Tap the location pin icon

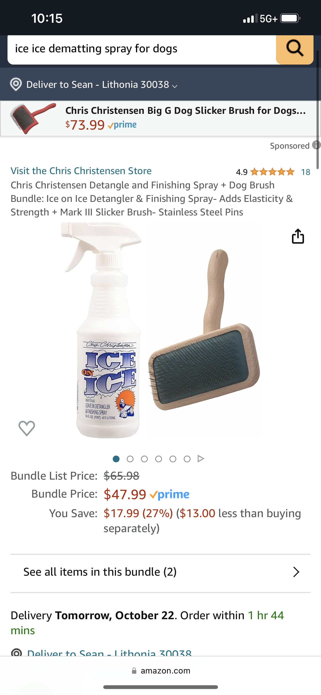click(x=16, y=85)
